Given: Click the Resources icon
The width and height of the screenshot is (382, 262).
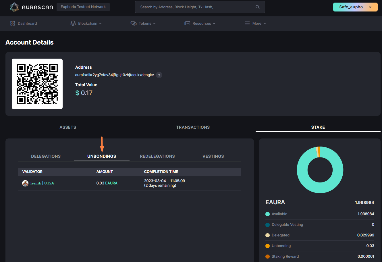Looking at the screenshot, I should [x=187, y=23].
